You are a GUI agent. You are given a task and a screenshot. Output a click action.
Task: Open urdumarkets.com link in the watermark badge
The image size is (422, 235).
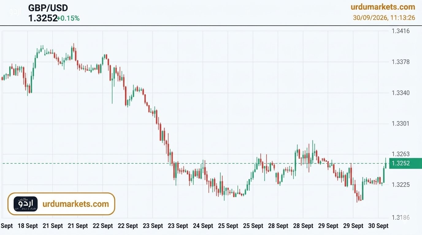76,204
